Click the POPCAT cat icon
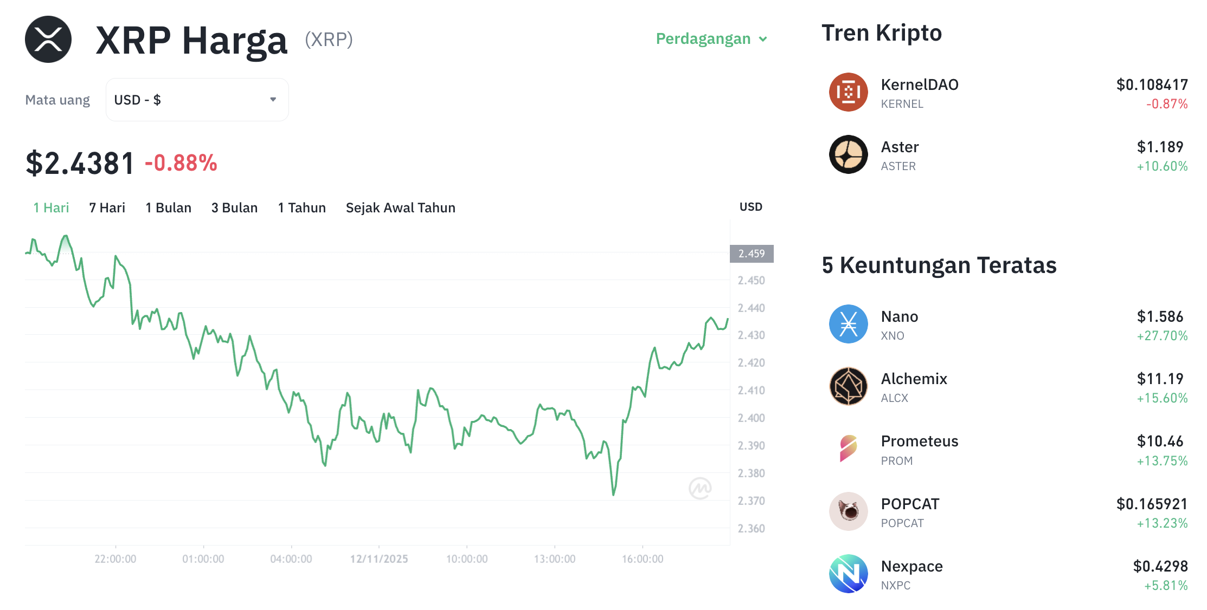The width and height of the screenshot is (1207, 610). coord(848,512)
